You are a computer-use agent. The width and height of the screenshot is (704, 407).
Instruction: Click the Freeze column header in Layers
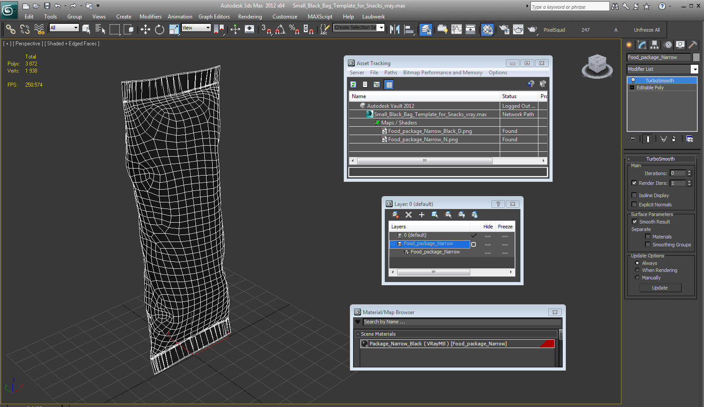click(x=505, y=227)
